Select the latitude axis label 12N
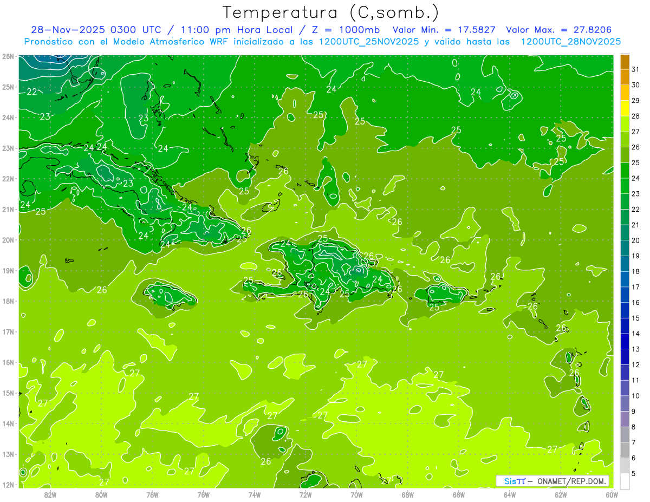The image size is (650, 502). tap(8, 485)
